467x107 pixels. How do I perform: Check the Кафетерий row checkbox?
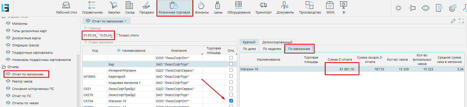[x=231, y=76]
